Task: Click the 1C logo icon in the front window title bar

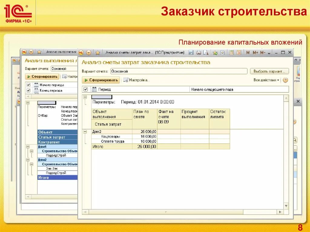Action: pyautogui.click(x=81, y=53)
